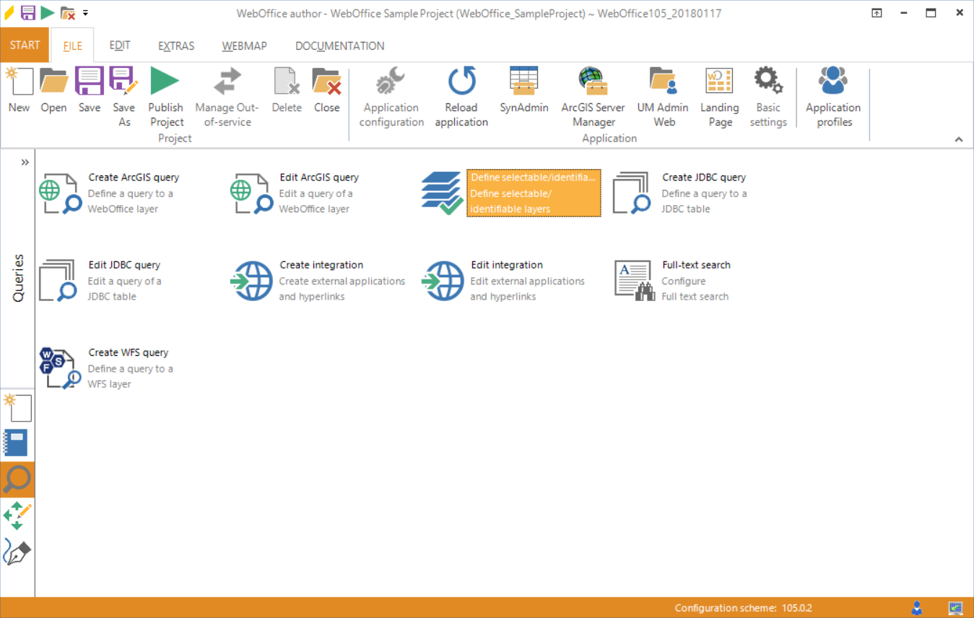
Task: Open SynAdmin from the ribbon
Action: pyautogui.click(x=523, y=94)
